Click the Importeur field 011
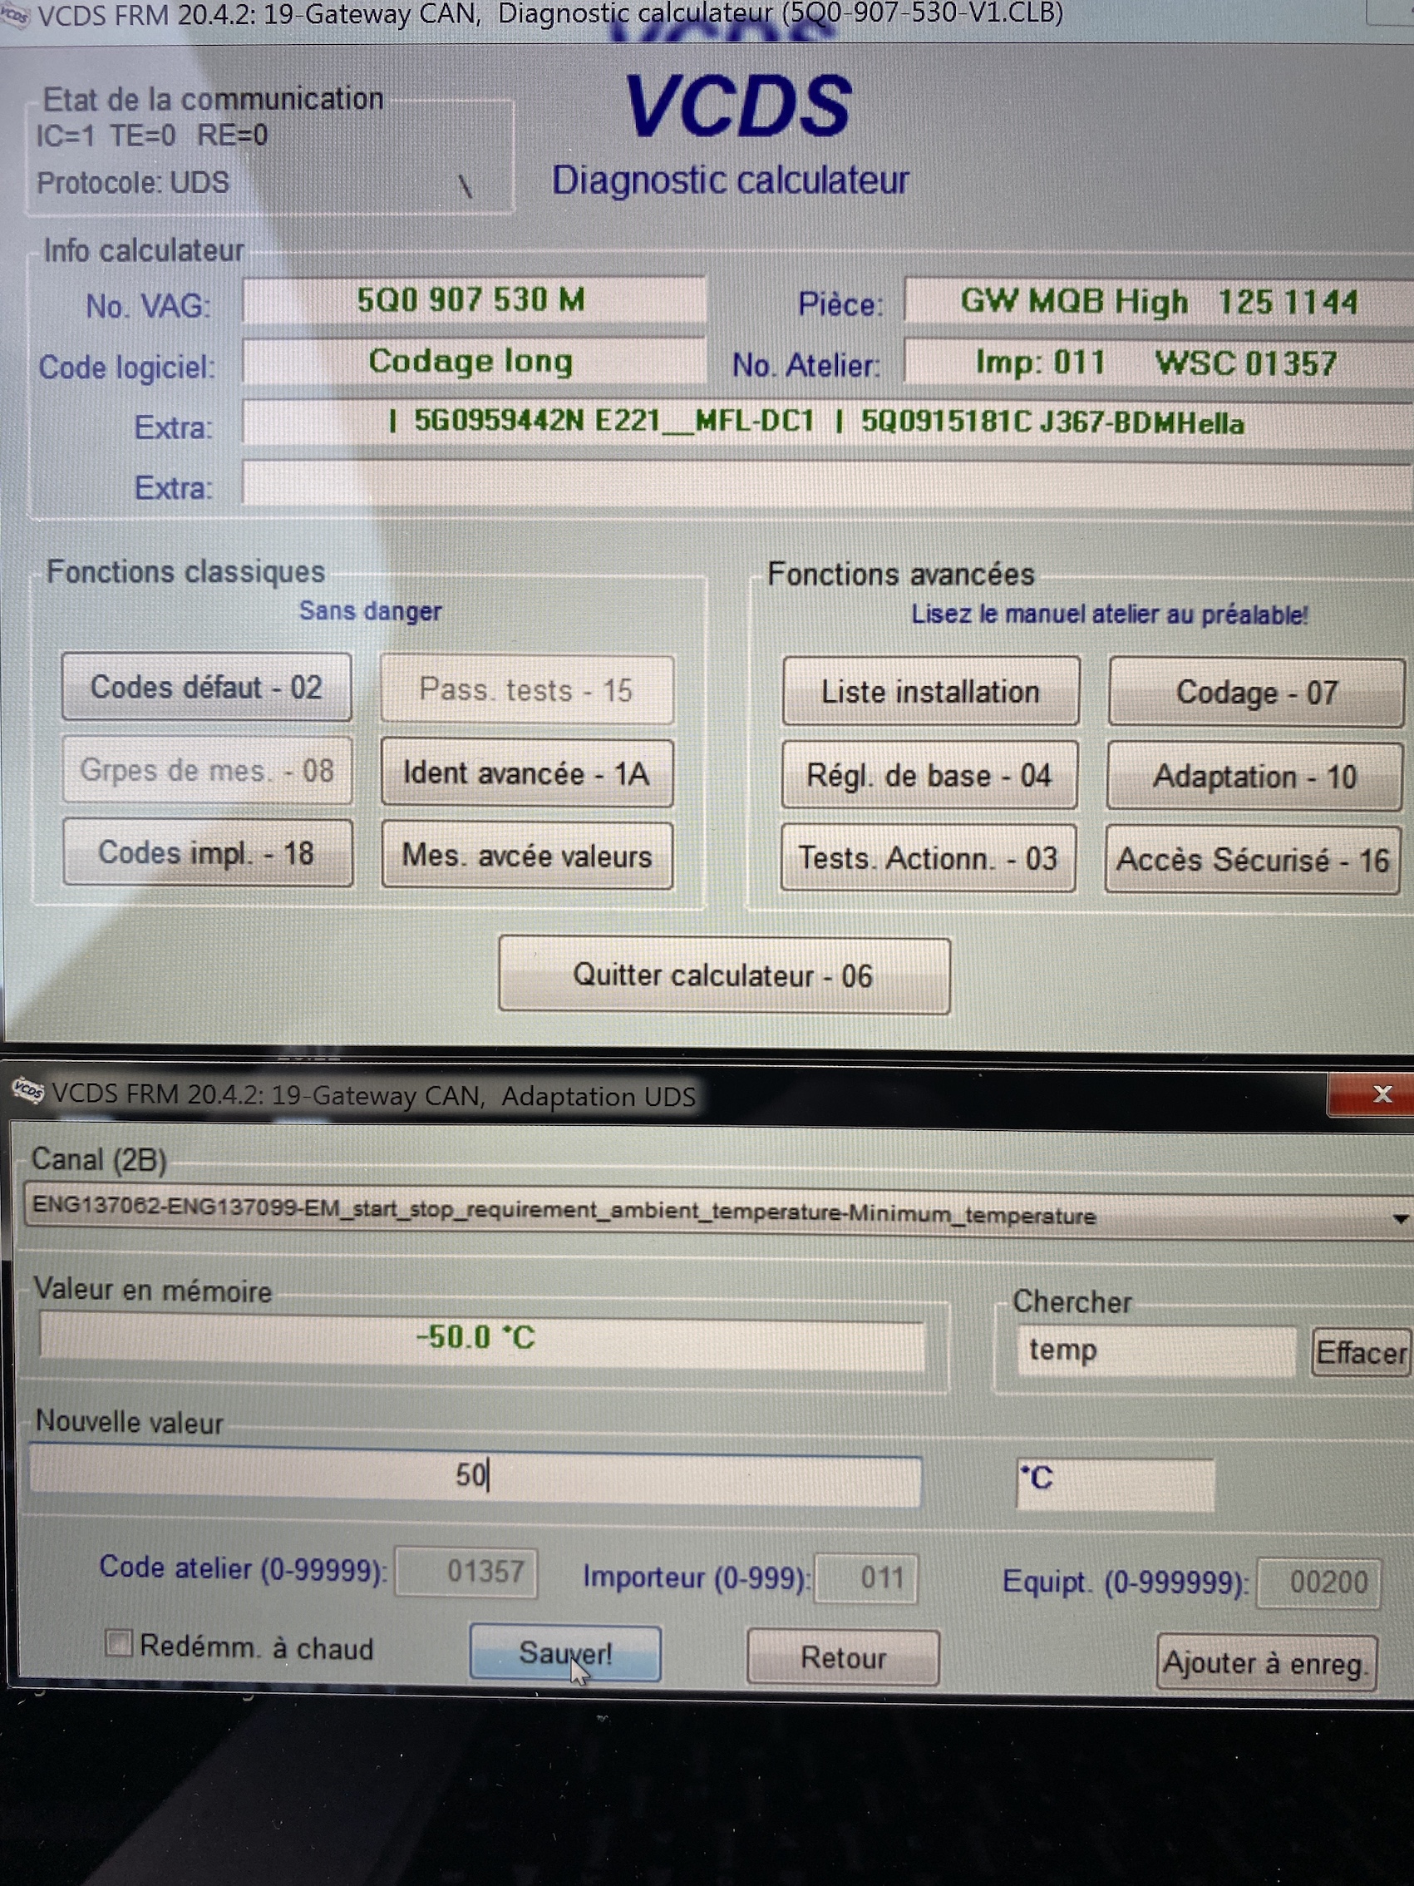This screenshot has width=1414, height=1886. [x=866, y=1578]
